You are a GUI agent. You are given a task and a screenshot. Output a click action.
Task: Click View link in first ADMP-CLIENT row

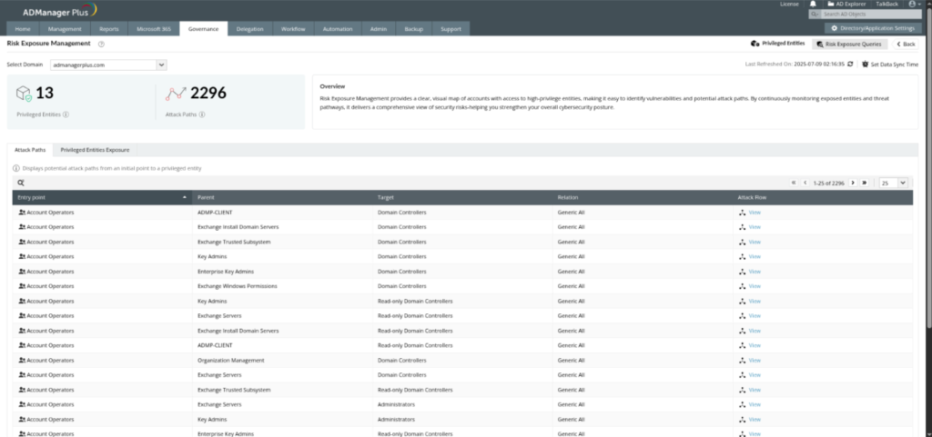coord(754,212)
